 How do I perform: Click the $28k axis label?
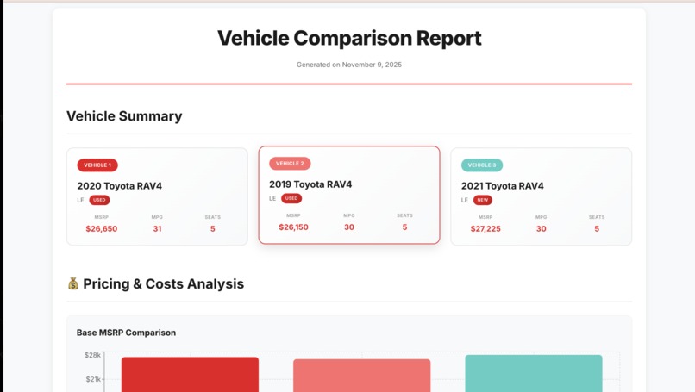coord(92,355)
